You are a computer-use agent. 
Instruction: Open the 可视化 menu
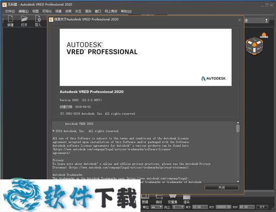[x=47, y=11]
